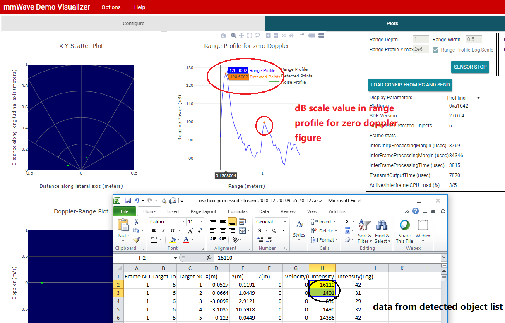
Task: Apply the red Font Color swatch
Action: pos(186,240)
